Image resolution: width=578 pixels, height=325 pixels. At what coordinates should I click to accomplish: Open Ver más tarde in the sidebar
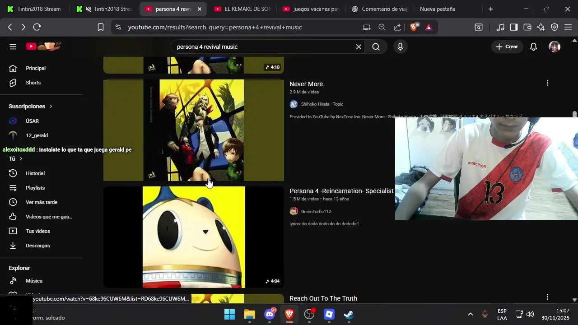pos(41,202)
